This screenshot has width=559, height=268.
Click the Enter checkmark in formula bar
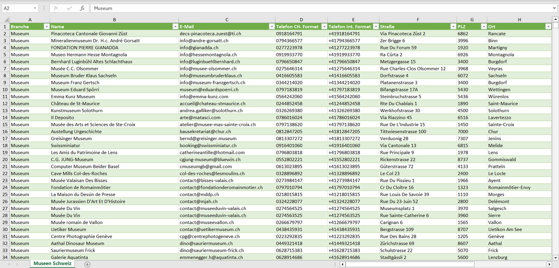coord(69,8)
